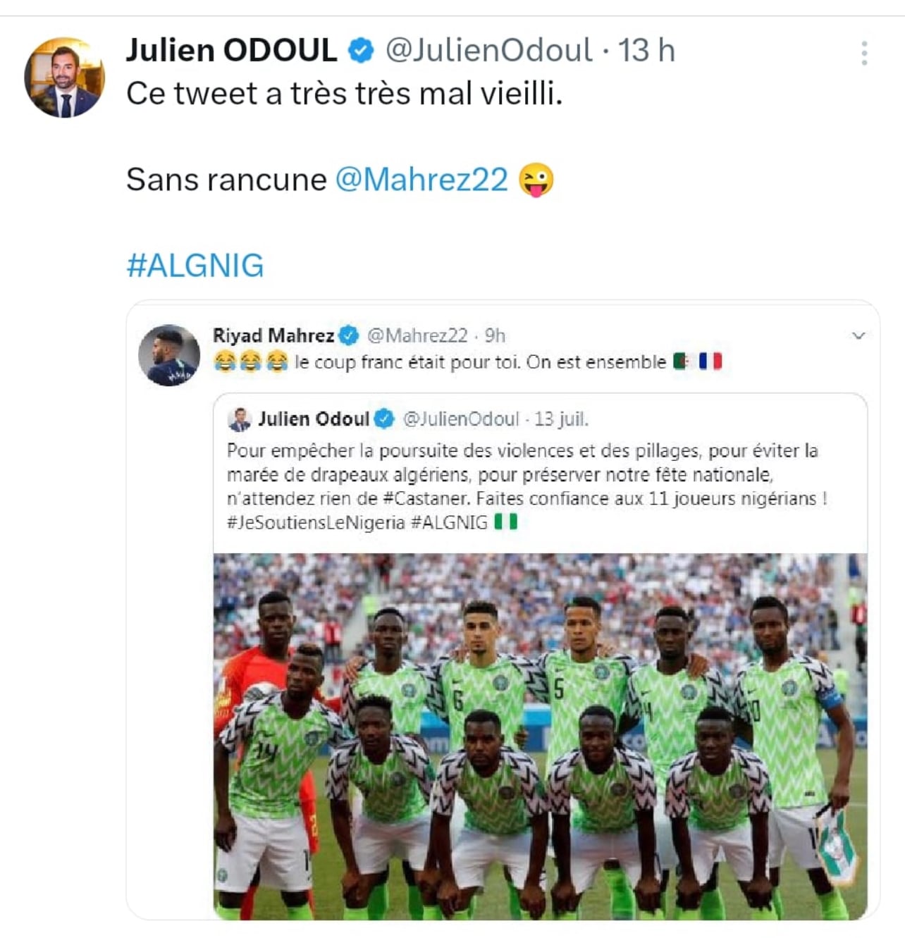Expand the chevron on Riyad Mahrez's quoted tweet
The width and height of the screenshot is (905, 938).
858,335
